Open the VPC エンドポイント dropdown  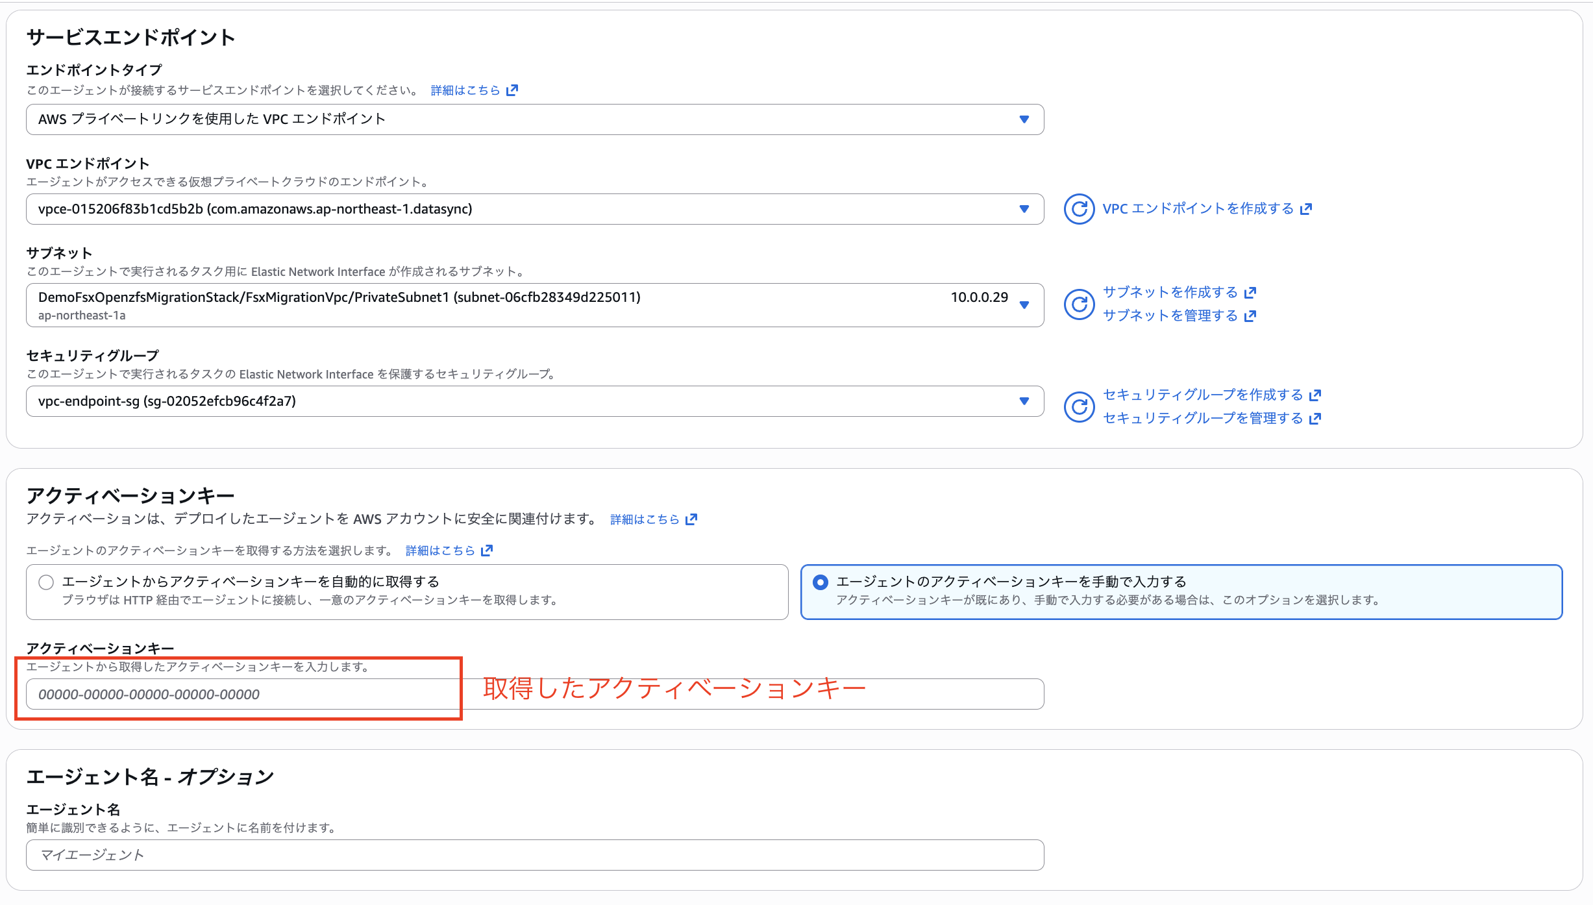tap(1024, 209)
